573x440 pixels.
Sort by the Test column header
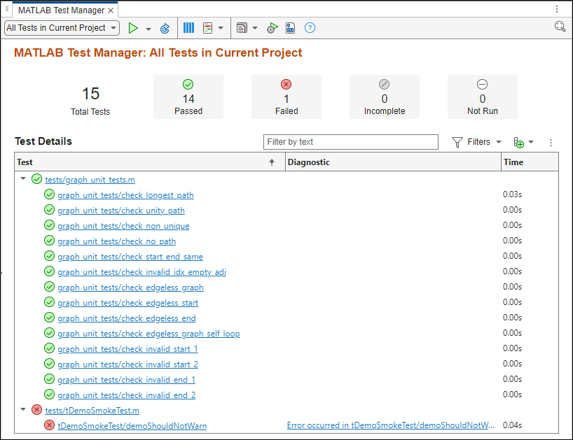[x=150, y=162]
